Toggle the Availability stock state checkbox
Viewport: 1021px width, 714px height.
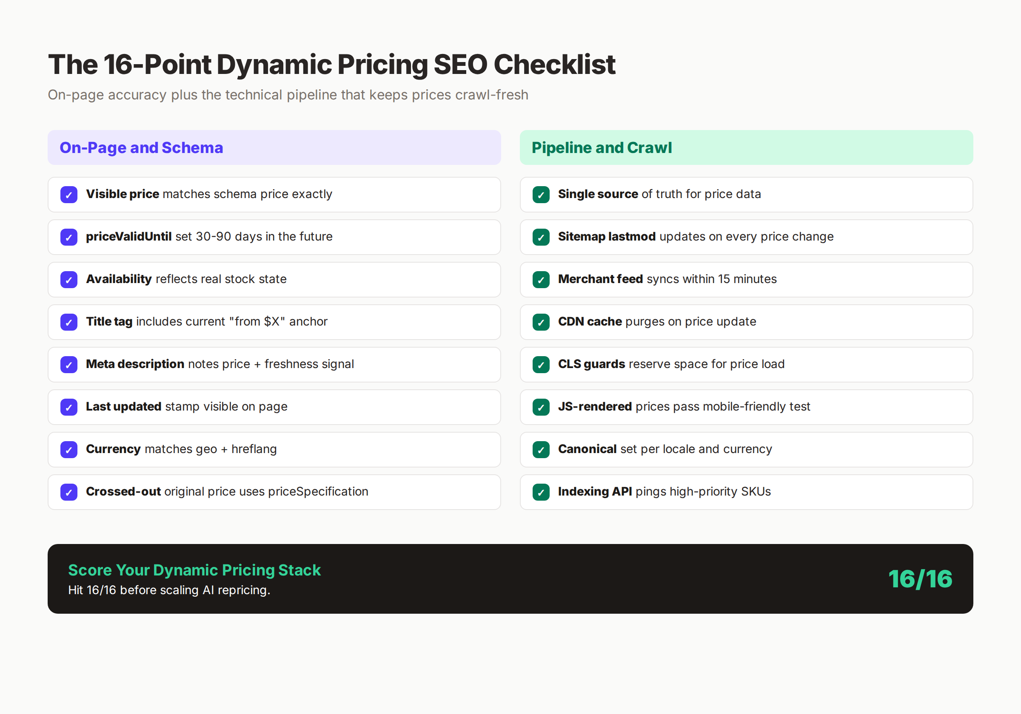69,280
